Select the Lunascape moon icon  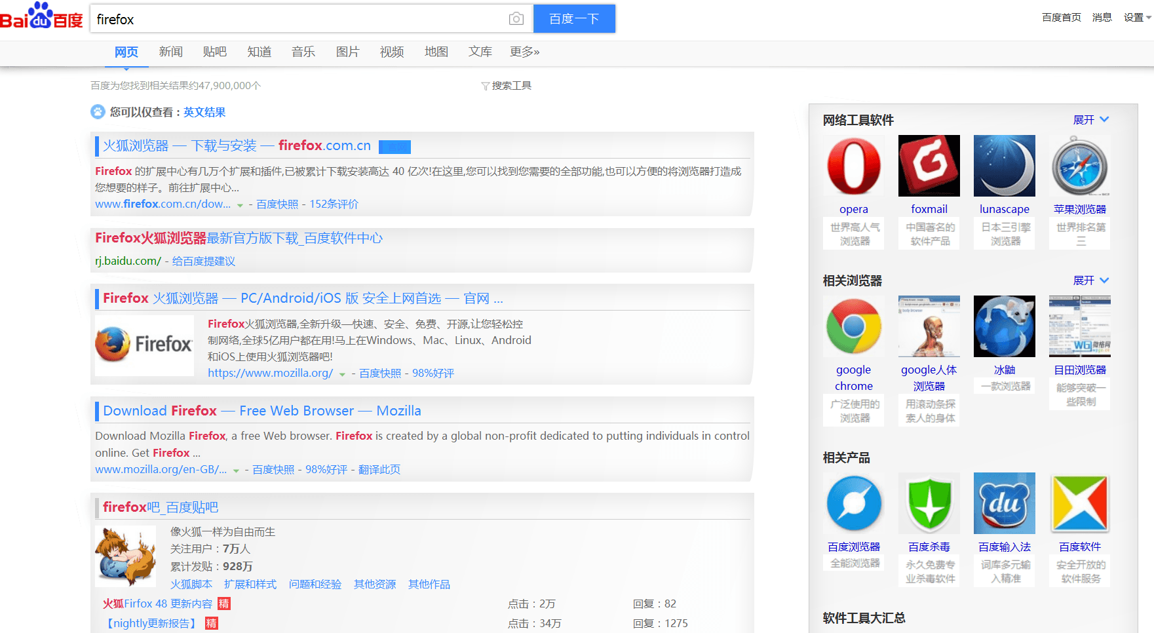pyautogui.click(x=1004, y=166)
